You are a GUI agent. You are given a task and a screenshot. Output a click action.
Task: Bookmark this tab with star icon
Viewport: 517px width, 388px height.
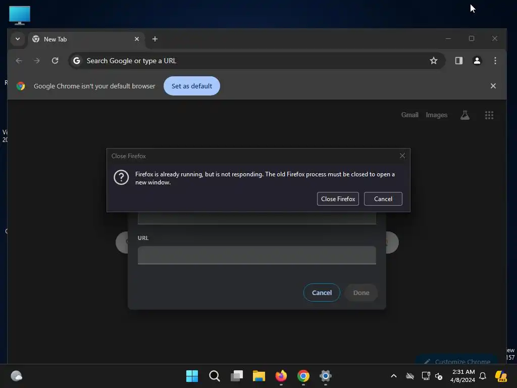pos(434,61)
